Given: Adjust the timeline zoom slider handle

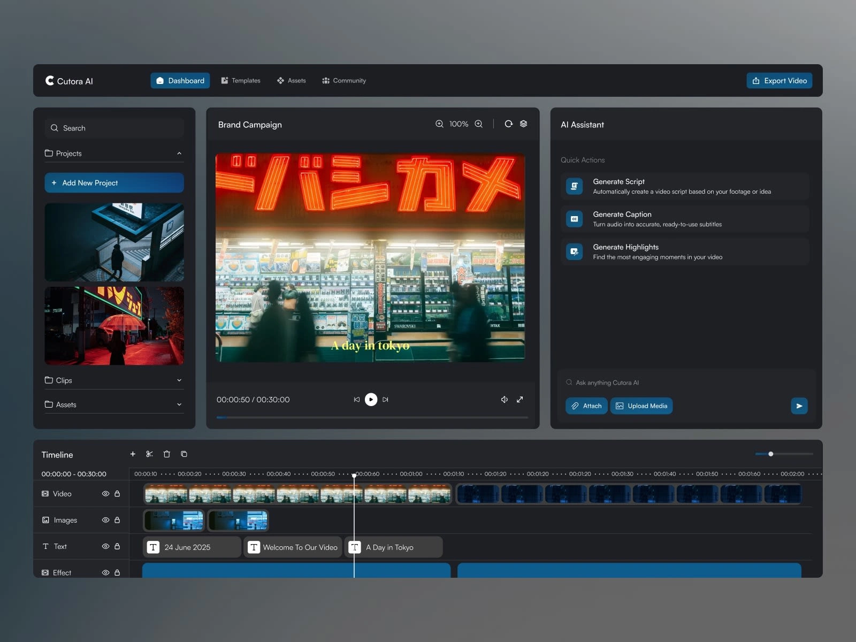Looking at the screenshot, I should 771,454.
